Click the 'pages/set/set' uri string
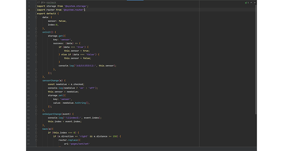The width and height of the screenshot is (283, 151). 80,143
